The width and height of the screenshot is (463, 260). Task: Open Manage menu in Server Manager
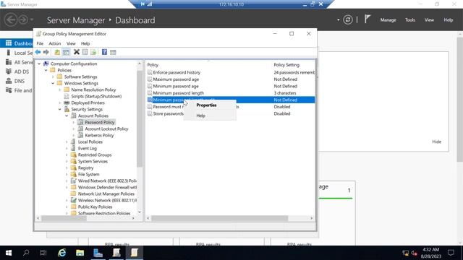388,19
